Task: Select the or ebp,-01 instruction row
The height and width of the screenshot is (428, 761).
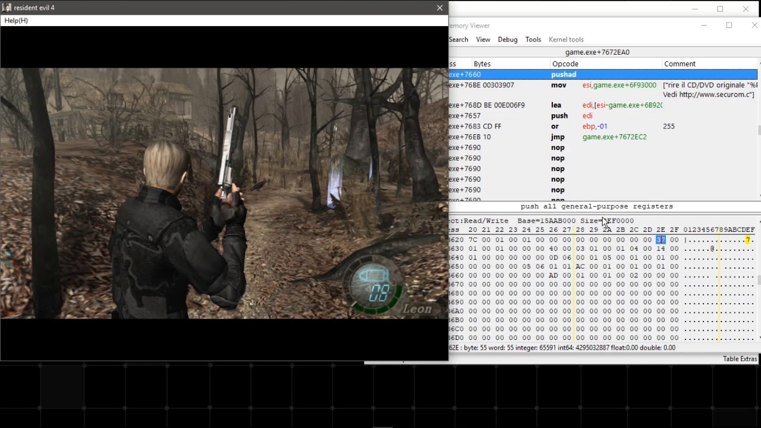Action: click(603, 127)
